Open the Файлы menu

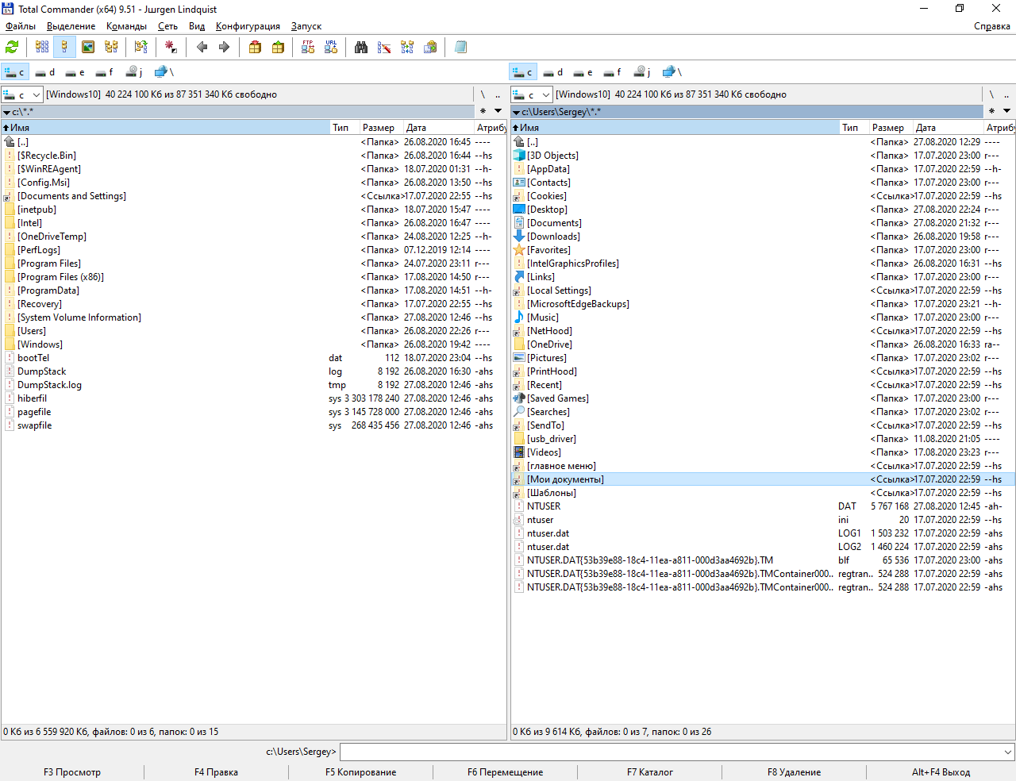[21, 26]
